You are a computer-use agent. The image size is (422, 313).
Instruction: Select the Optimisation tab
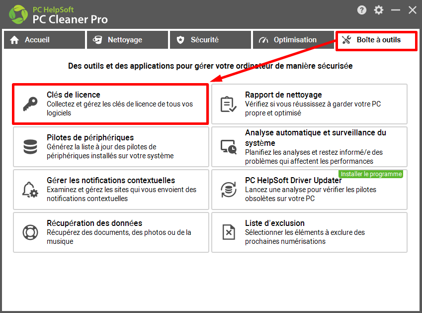293,40
